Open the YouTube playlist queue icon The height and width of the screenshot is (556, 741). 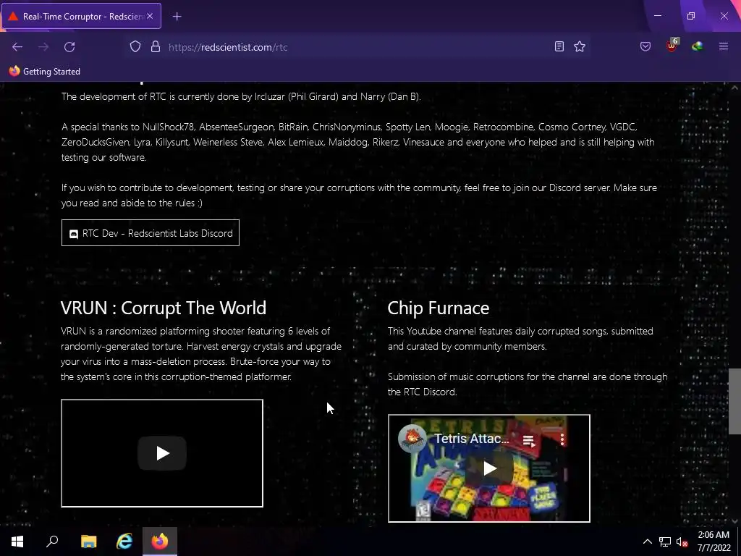[529, 441]
